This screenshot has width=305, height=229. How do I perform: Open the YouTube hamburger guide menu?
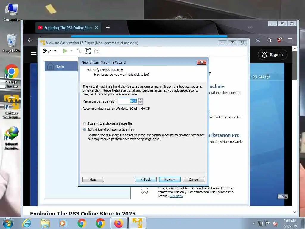(x=34, y=54)
